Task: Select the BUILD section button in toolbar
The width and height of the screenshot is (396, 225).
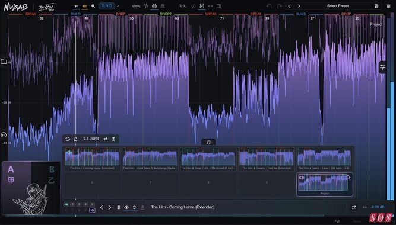Action: tap(107, 6)
